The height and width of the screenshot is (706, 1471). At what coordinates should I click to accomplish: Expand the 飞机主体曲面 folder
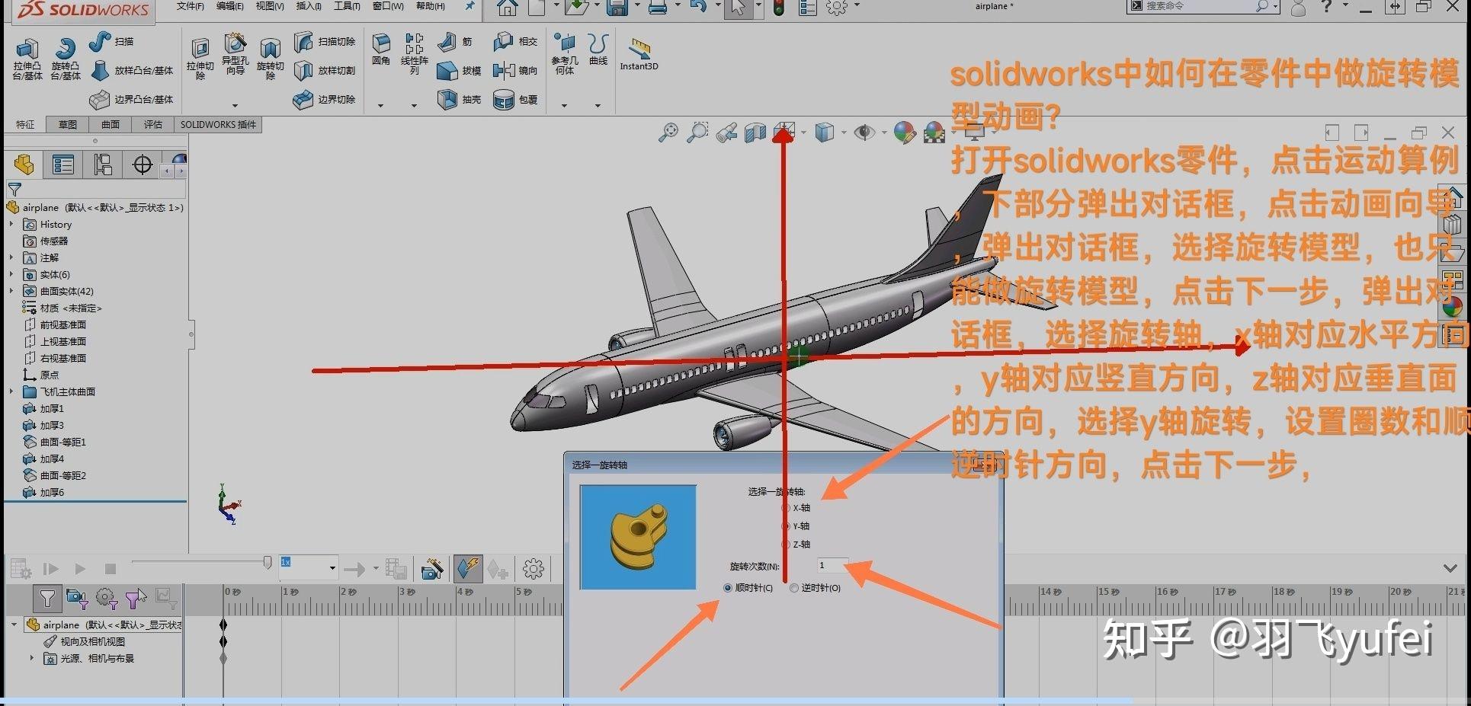[11, 391]
